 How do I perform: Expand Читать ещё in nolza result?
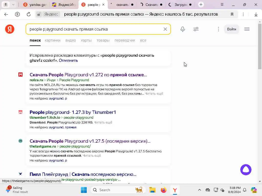click(154, 94)
